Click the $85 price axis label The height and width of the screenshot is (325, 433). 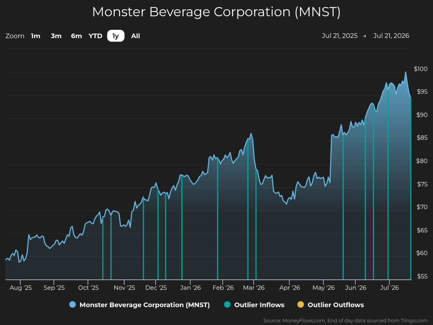(x=422, y=138)
